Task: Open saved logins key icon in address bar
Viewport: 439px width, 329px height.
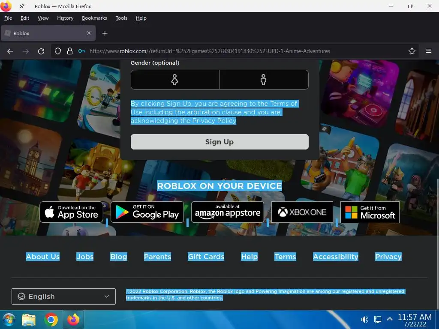Action: coord(82,51)
